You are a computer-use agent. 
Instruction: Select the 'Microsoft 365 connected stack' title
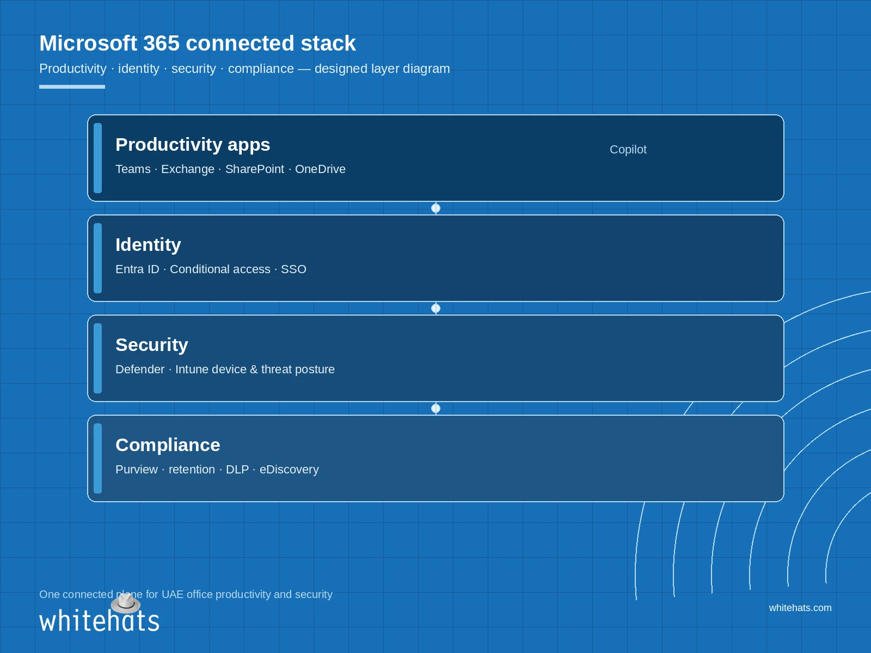198,44
